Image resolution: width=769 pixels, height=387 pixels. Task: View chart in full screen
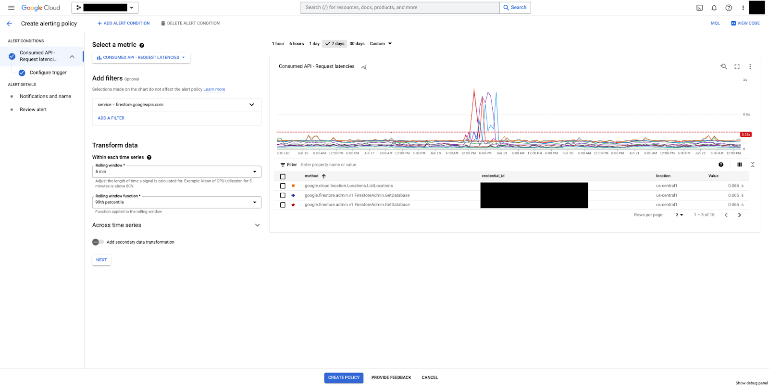pos(737,67)
